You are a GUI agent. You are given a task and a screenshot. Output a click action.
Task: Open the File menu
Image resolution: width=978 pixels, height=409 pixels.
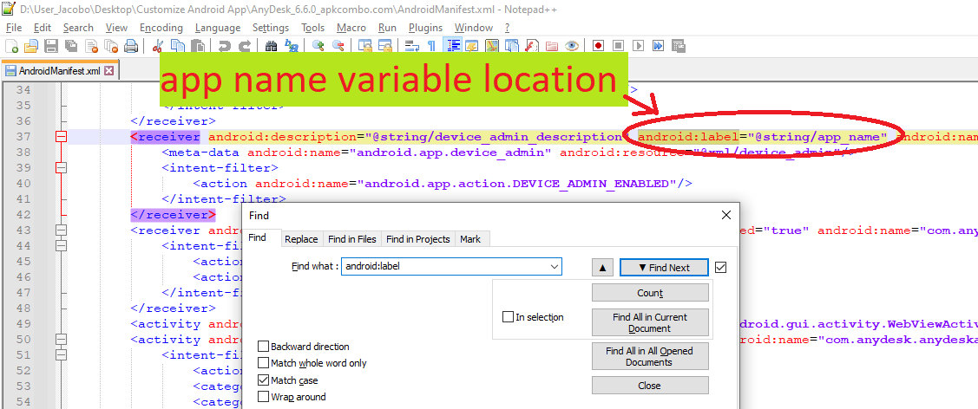pos(14,28)
